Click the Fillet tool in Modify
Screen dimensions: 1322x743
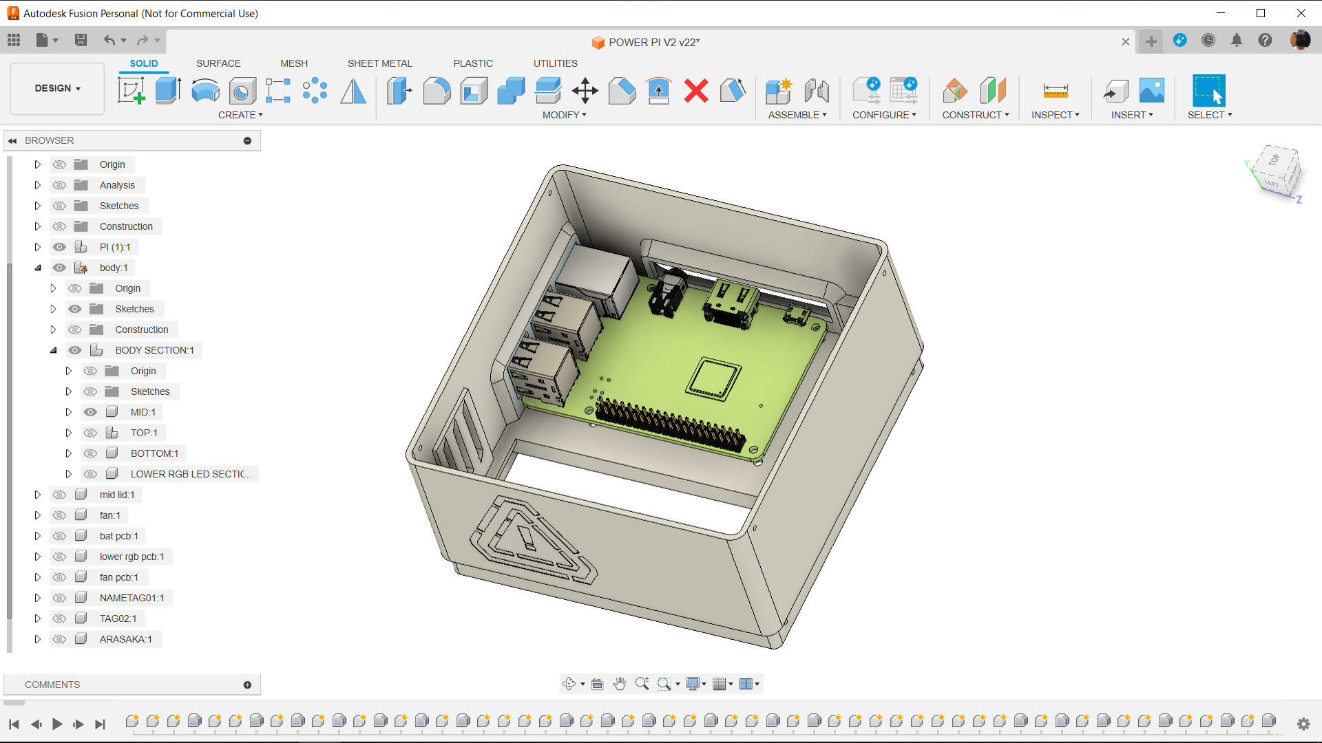[x=437, y=90]
